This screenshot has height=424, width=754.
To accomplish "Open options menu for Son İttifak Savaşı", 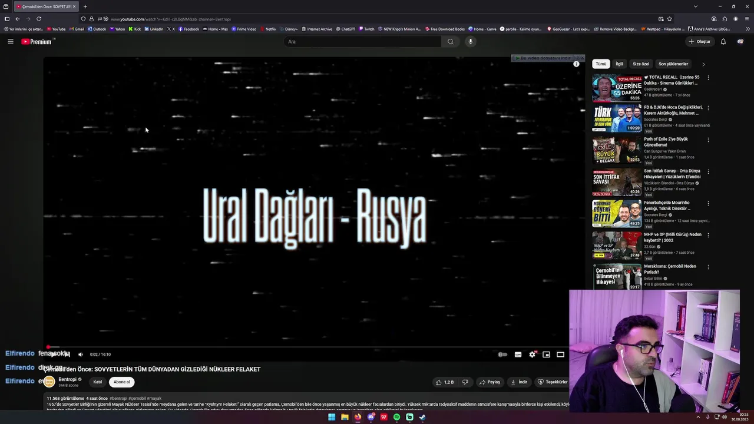I will click(x=708, y=172).
